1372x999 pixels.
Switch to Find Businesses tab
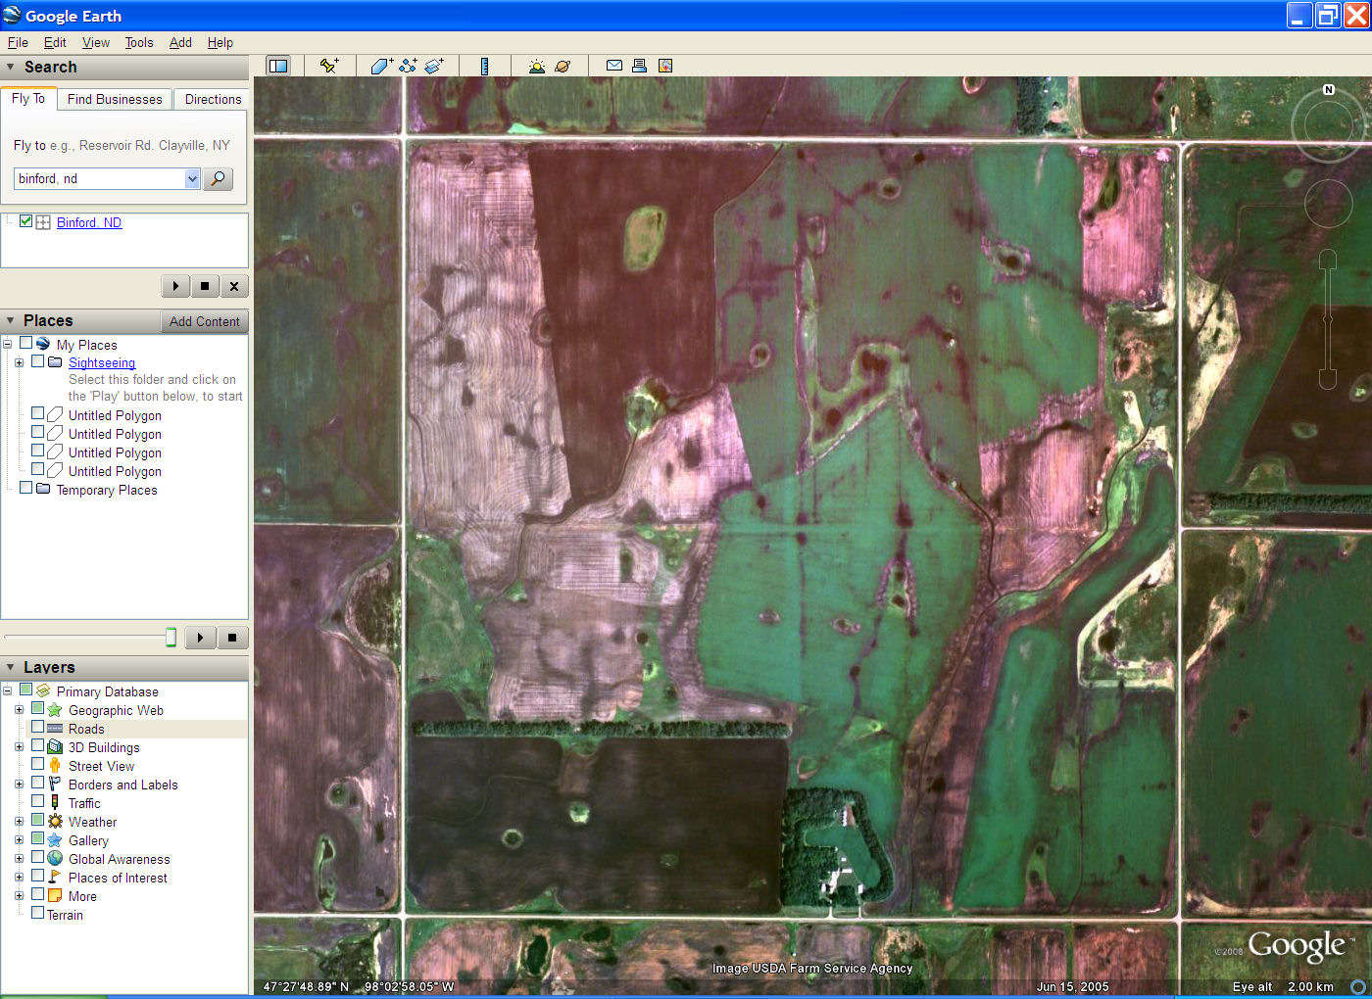coord(115,99)
